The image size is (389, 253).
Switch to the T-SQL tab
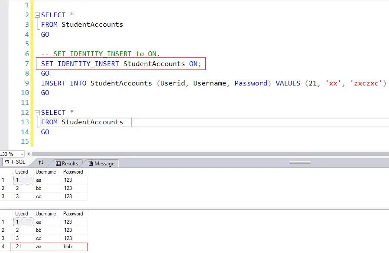(x=14, y=163)
